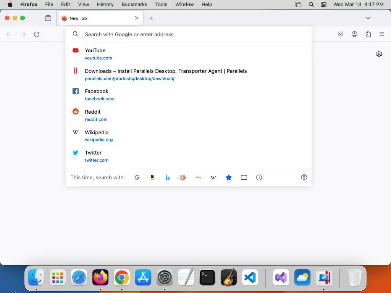Search this time with DuckDuckGo
391x293 pixels.
pos(183,177)
